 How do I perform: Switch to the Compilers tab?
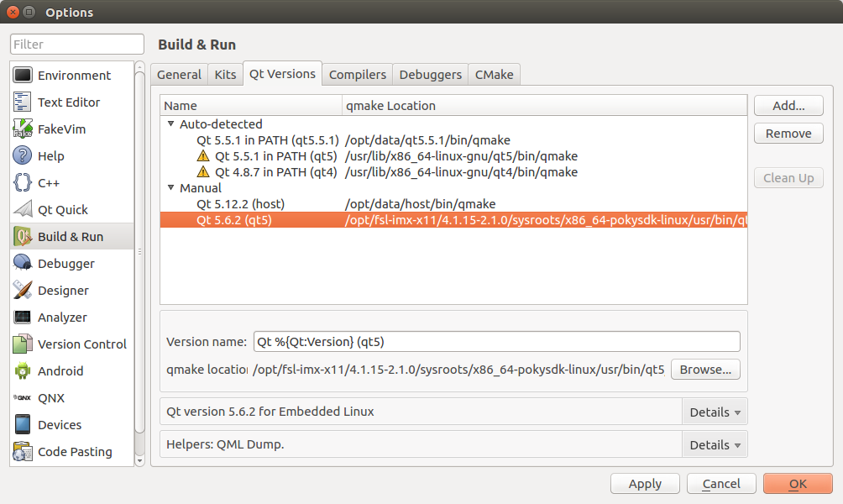(357, 75)
